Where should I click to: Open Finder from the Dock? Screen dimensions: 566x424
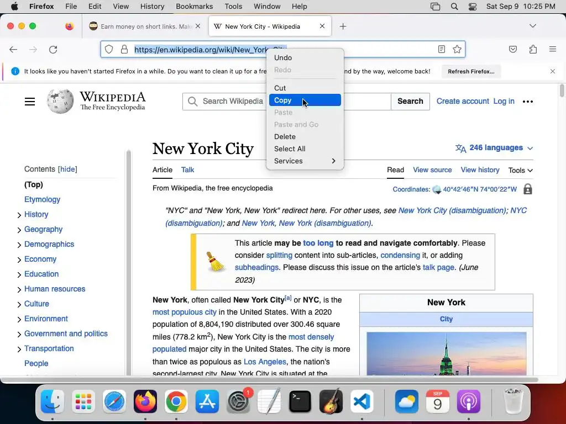tap(53, 401)
